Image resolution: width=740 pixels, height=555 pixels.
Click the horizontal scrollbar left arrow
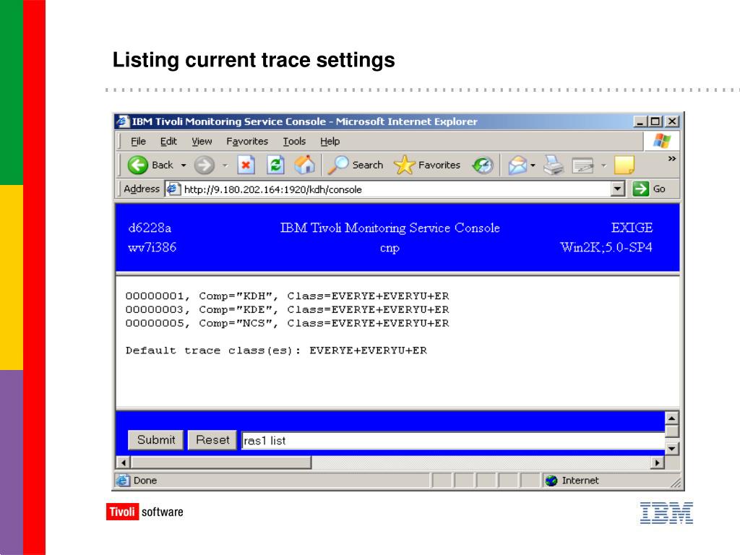(123, 462)
